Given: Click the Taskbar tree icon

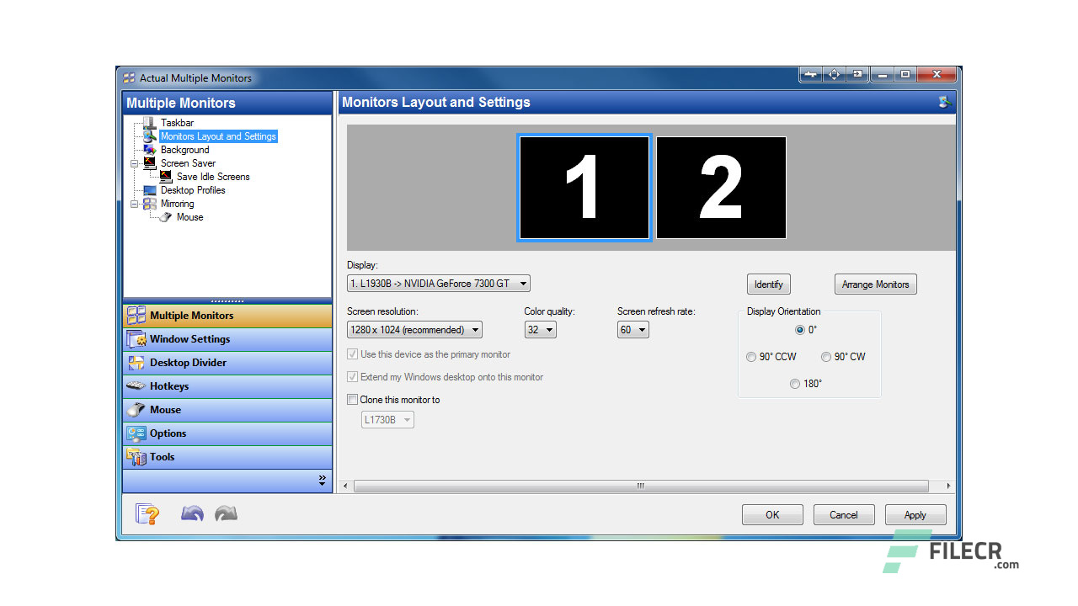Looking at the screenshot, I should pos(149,123).
